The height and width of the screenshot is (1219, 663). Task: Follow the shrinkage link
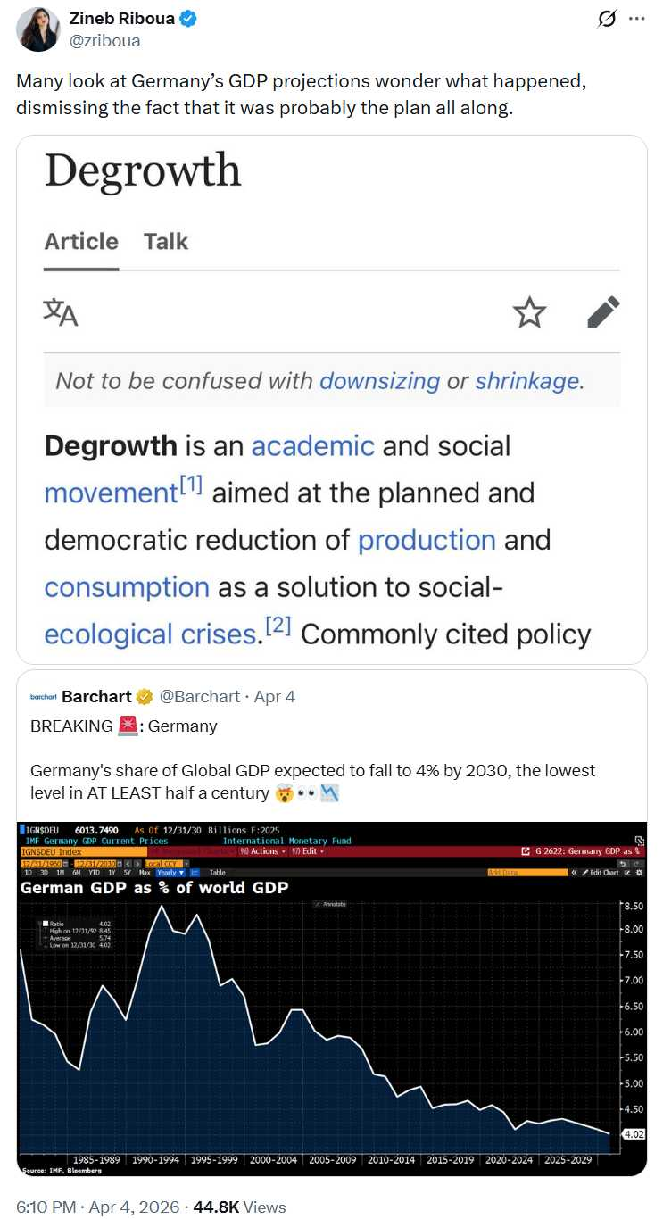526,381
